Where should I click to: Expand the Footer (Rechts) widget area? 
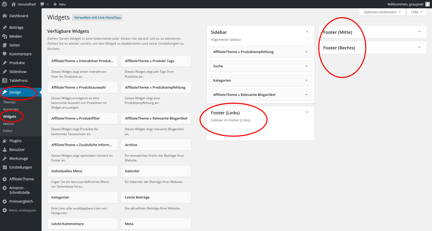[419, 47]
